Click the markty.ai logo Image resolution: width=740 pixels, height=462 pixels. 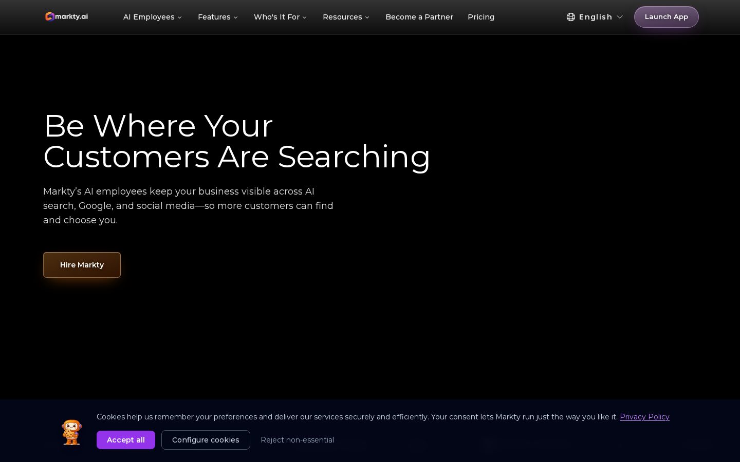[66, 16]
